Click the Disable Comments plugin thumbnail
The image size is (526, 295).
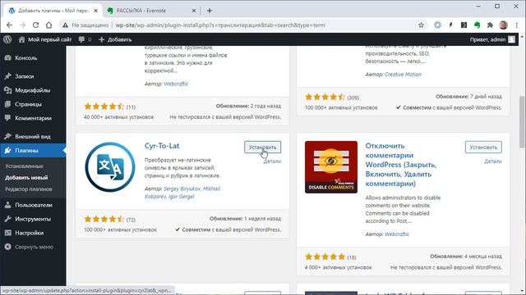(331, 167)
